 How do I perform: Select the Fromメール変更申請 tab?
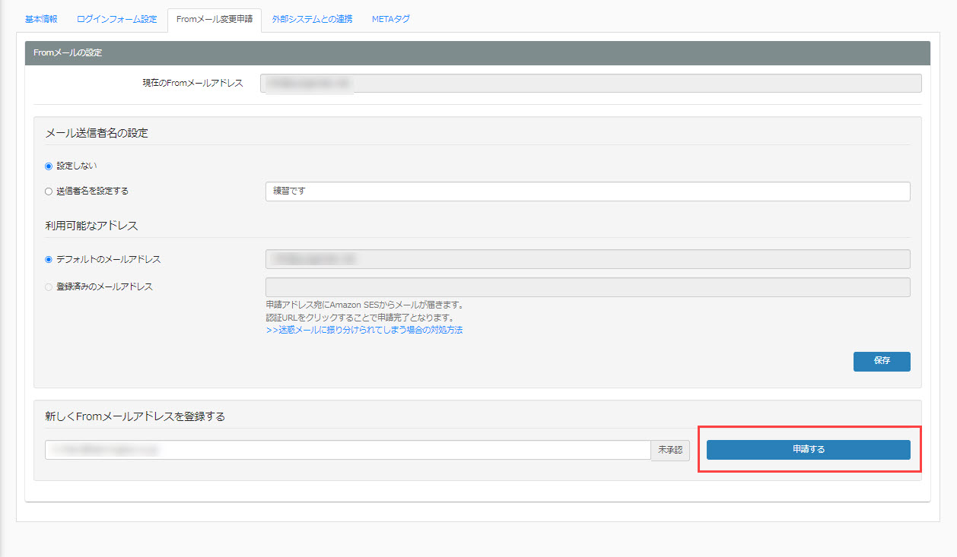[214, 19]
